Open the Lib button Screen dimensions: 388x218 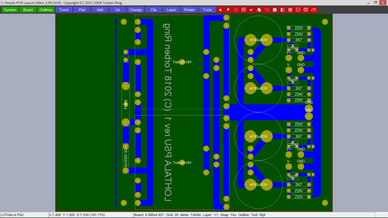(118, 9)
